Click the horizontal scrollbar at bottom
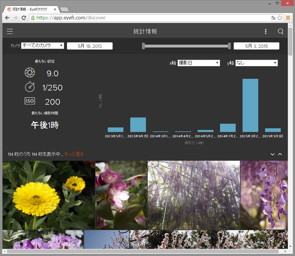The width and height of the screenshot is (295, 256). click(143, 251)
